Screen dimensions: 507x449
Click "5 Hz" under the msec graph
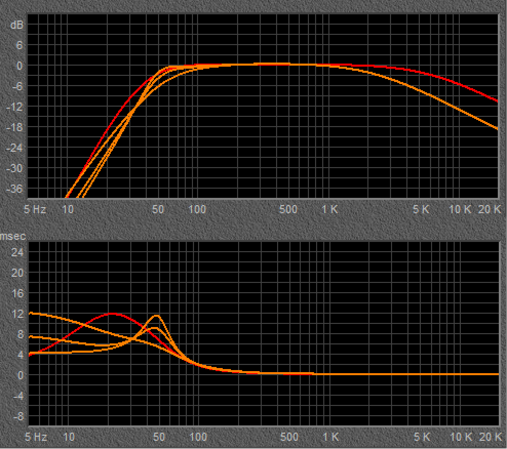tap(36, 437)
